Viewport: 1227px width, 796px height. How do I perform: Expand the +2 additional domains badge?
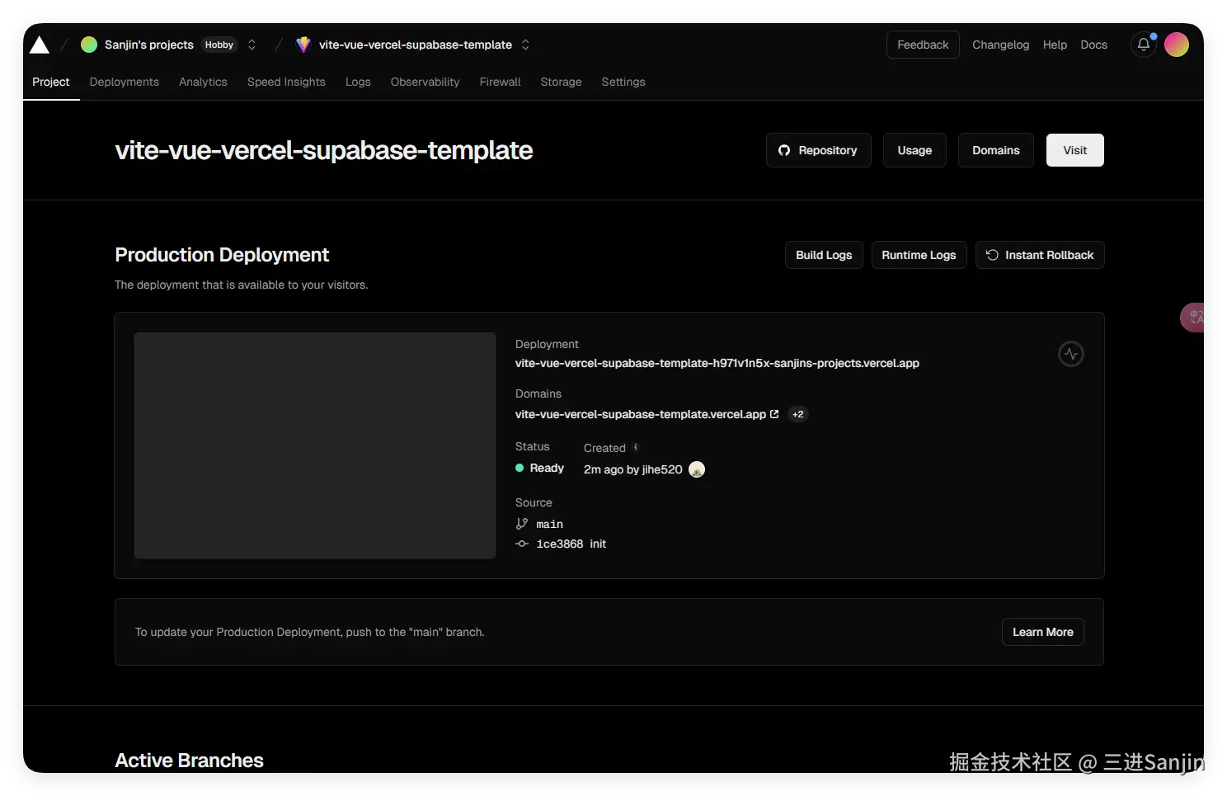(797, 414)
